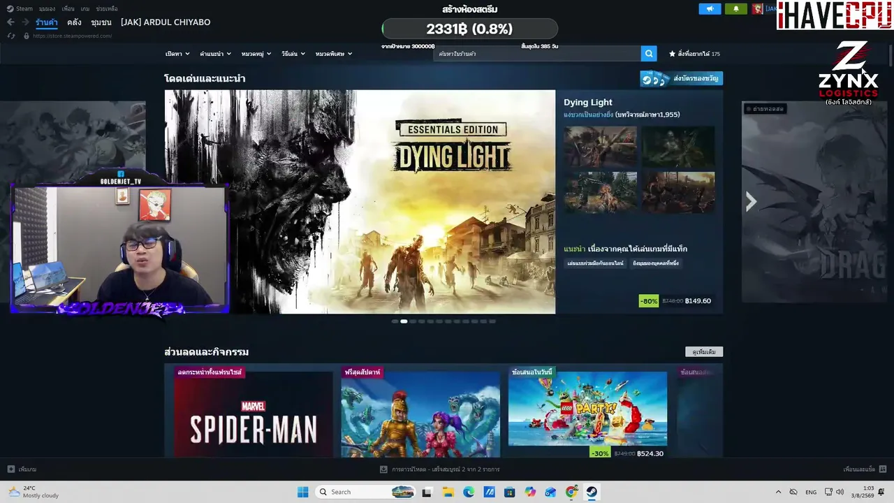Click the อิงมุมมองบุคคลที่หนึ่ง tag on Dying Light
The width and height of the screenshot is (894, 503).
click(655, 263)
